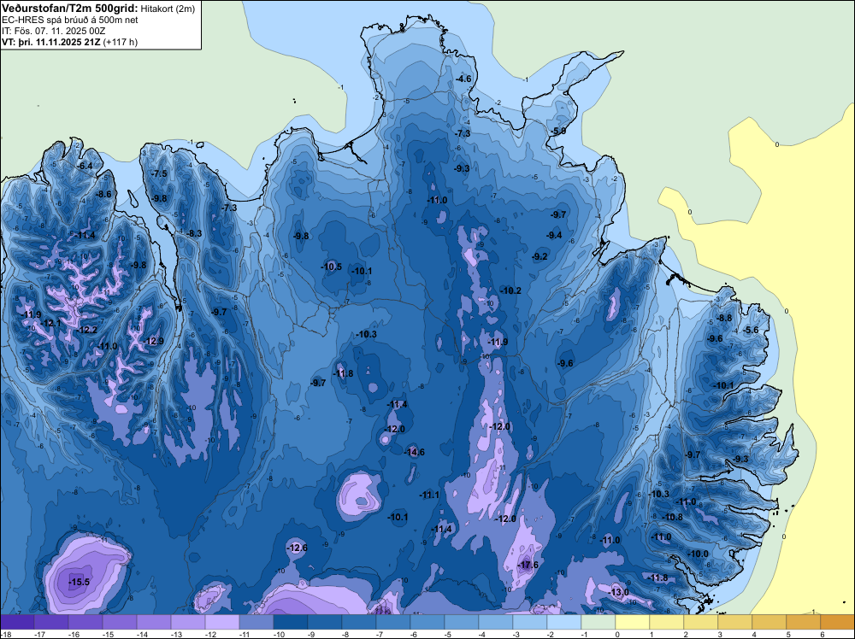Select the pale green legend swatch for -1
Viewport: 855px width, 639px height.
598,622
